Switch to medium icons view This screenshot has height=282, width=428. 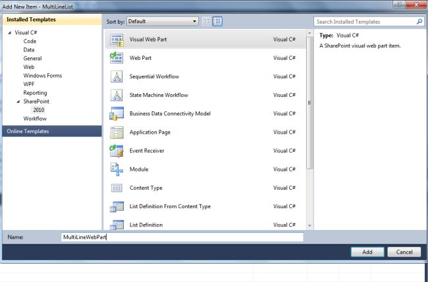(217, 21)
